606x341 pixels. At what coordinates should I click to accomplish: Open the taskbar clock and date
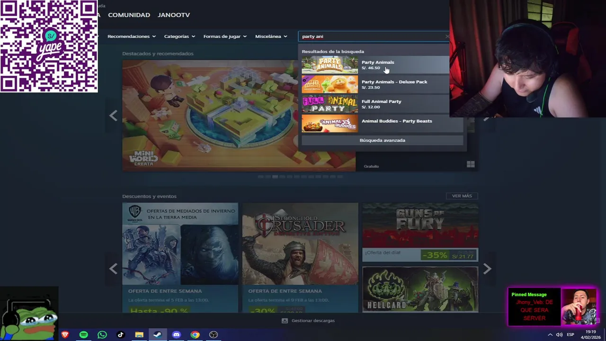click(x=590, y=334)
